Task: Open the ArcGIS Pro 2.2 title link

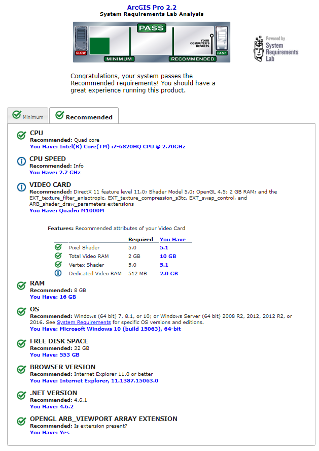Action: (x=152, y=8)
